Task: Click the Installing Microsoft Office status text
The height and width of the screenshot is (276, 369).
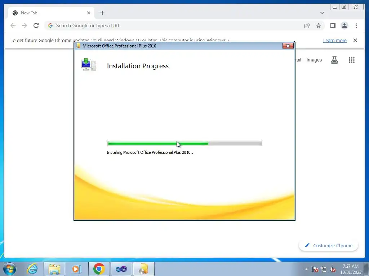Action: click(x=151, y=152)
